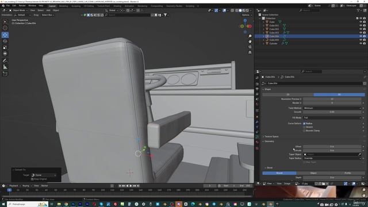Activate the Select Box tool icon

pyautogui.click(x=5, y=22)
